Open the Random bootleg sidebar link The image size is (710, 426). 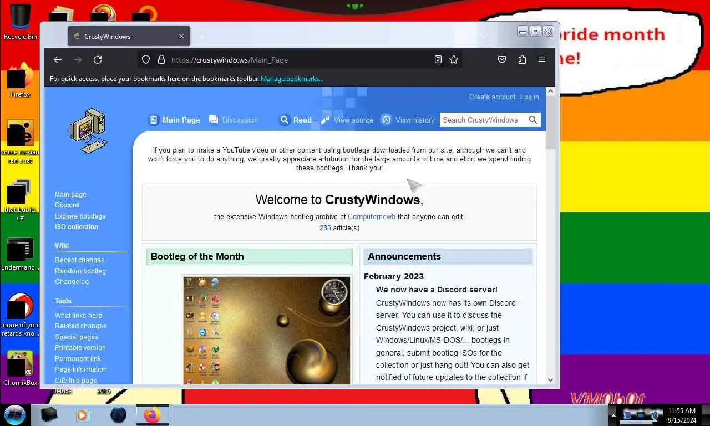[80, 271]
